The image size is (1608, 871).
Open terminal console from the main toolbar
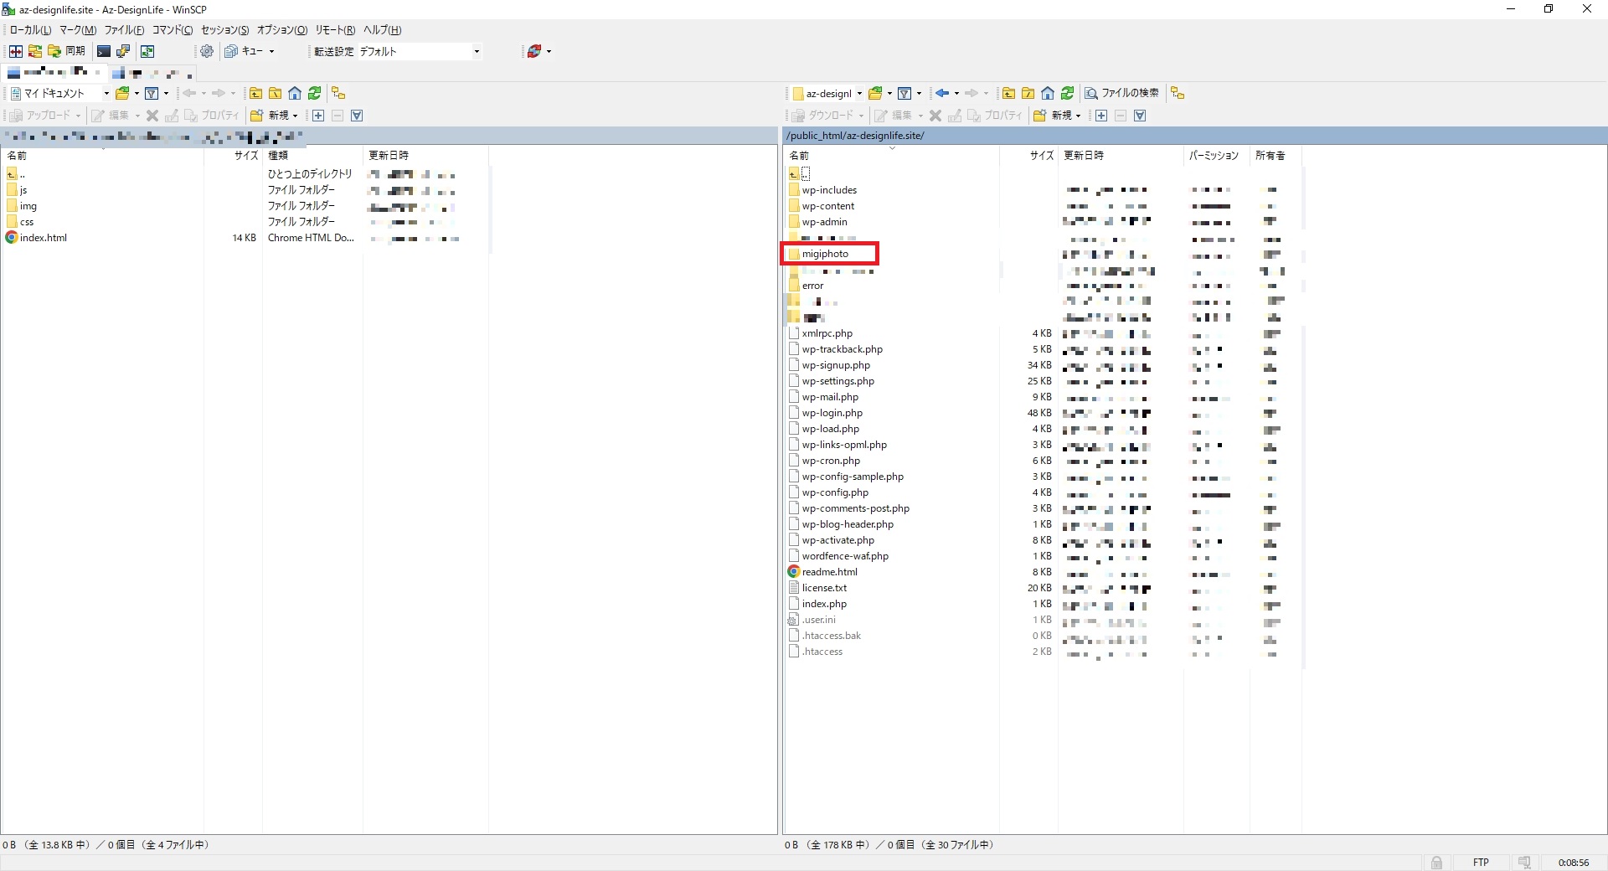104,51
